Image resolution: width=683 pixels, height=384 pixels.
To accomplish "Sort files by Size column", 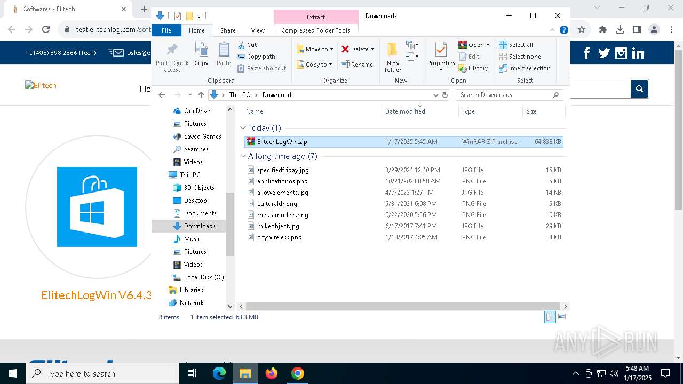I will 543,111.
